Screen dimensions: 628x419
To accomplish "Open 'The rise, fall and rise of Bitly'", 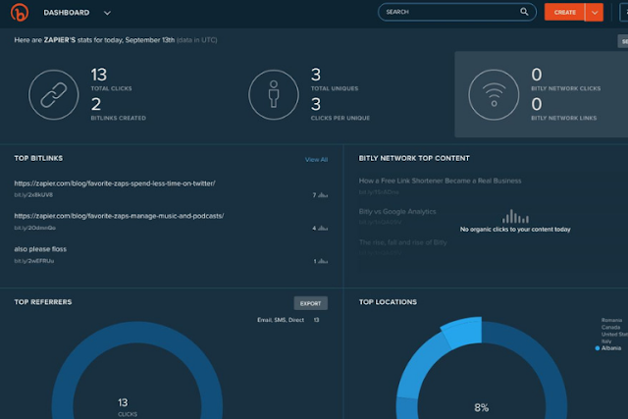I will (x=402, y=242).
